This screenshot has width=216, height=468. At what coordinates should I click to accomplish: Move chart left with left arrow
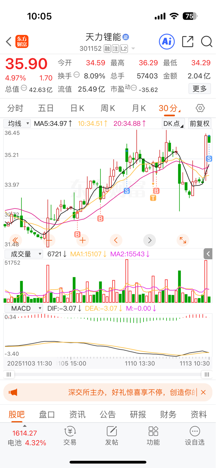pos(116,240)
